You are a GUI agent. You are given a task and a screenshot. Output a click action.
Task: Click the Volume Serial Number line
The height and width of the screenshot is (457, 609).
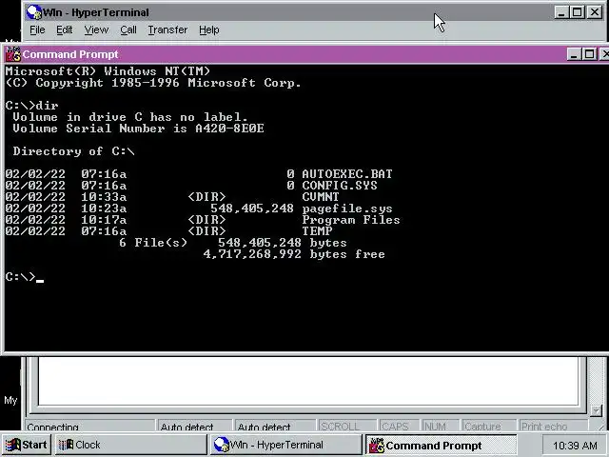click(x=138, y=129)
